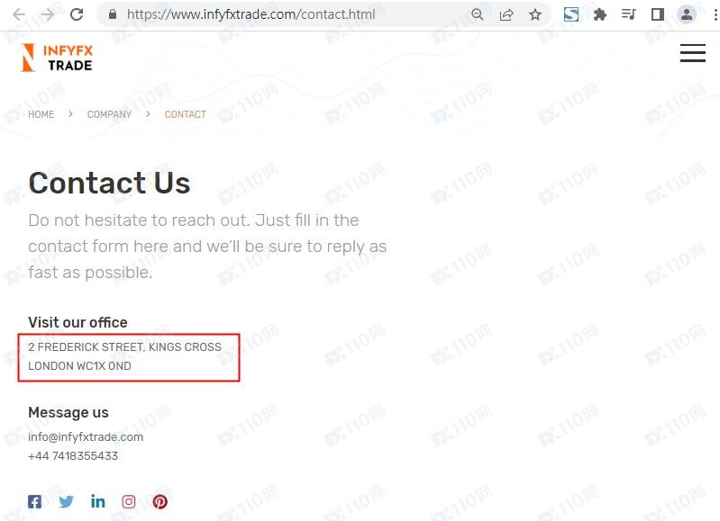Bookmark this page with the star icon

pos(535,14)
